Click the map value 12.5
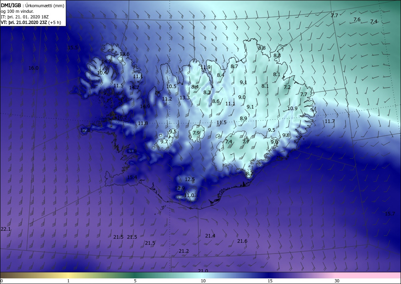 click(x=190, y=179)
